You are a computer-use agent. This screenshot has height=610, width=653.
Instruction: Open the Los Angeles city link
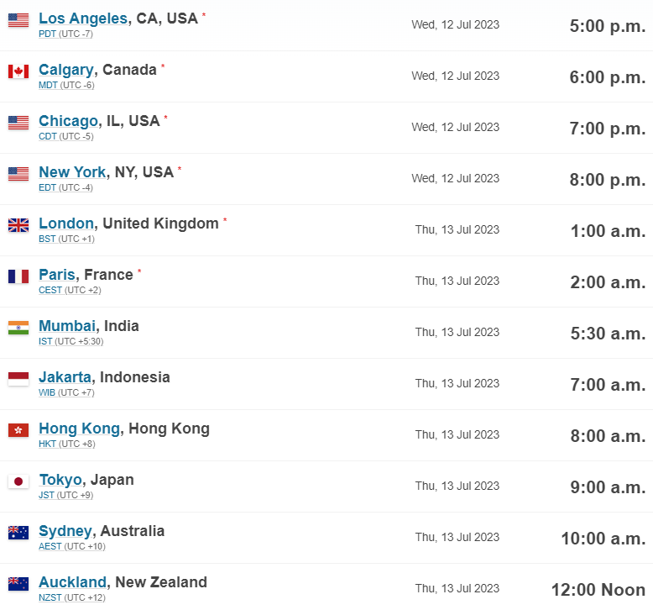pyautogui.click(x=83, y=18)
